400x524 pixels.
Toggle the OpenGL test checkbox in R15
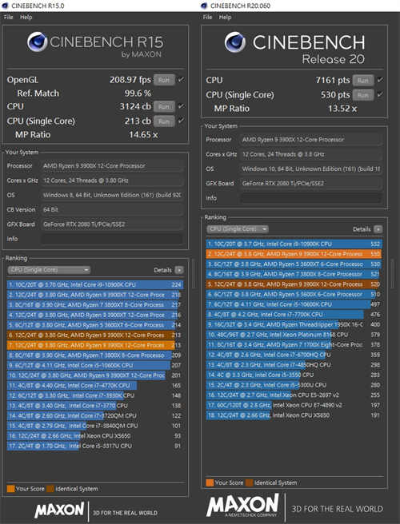(x=181, y=80)
